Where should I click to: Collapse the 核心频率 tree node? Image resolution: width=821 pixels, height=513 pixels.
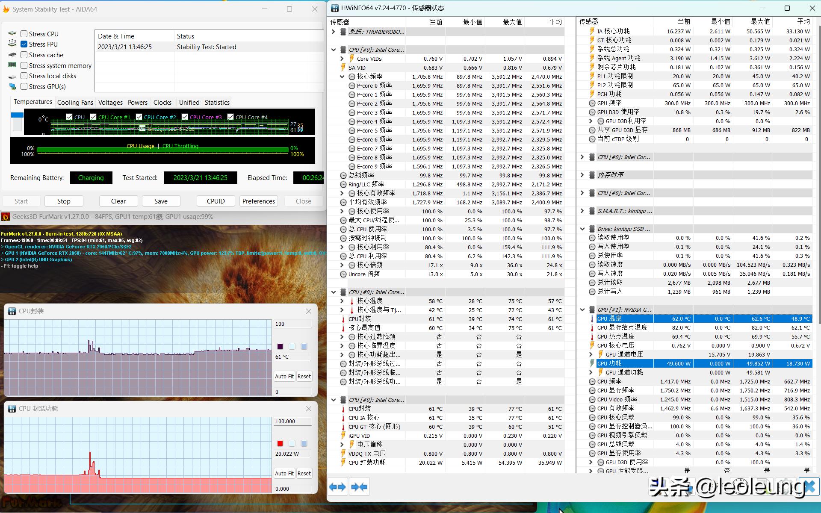coord(342,77)
